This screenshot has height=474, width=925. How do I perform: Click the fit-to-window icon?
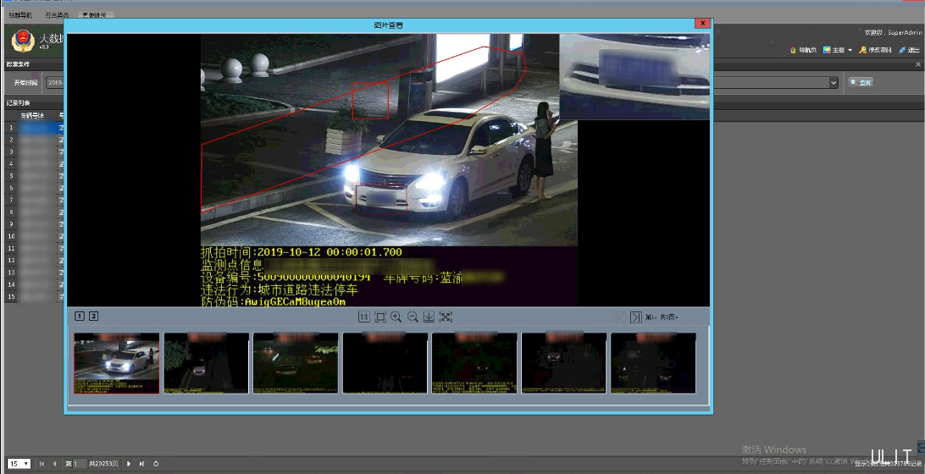click(380, 317)
